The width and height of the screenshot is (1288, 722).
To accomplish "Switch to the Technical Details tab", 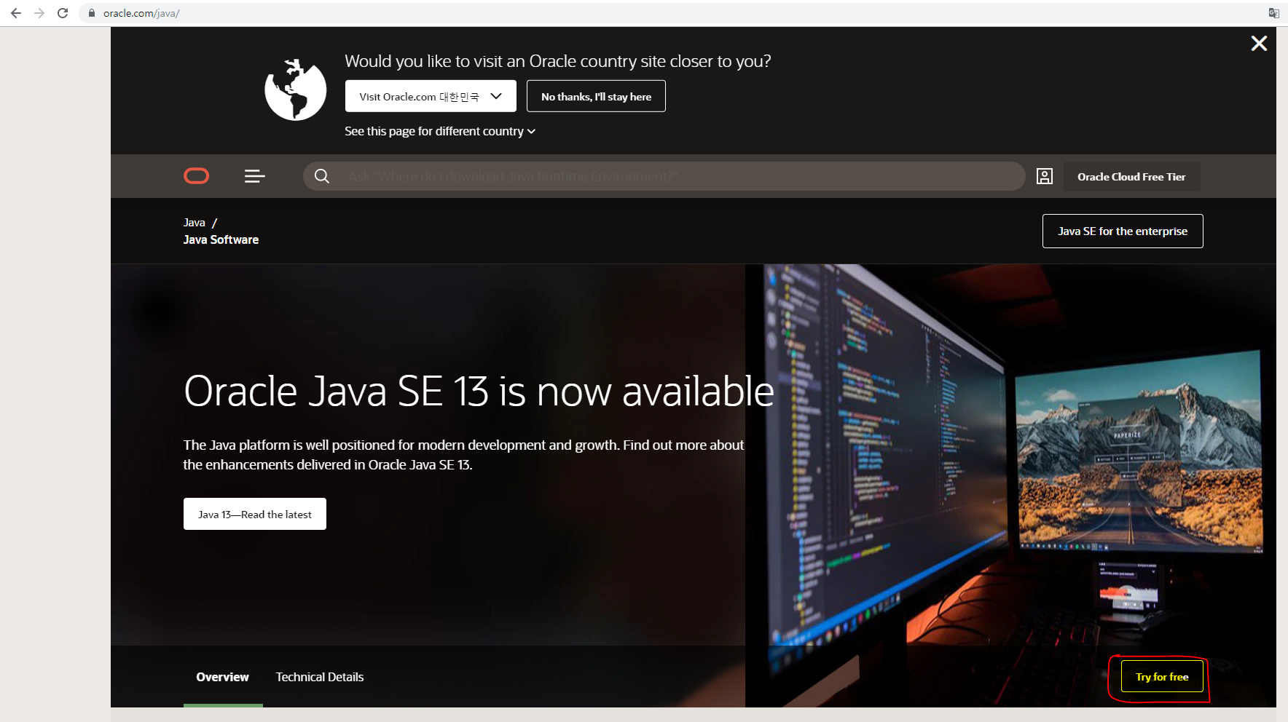I will (320, 677).
